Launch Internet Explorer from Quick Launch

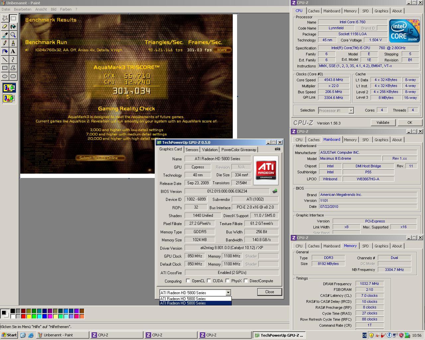pyautogui.click(x=31, y=335)
